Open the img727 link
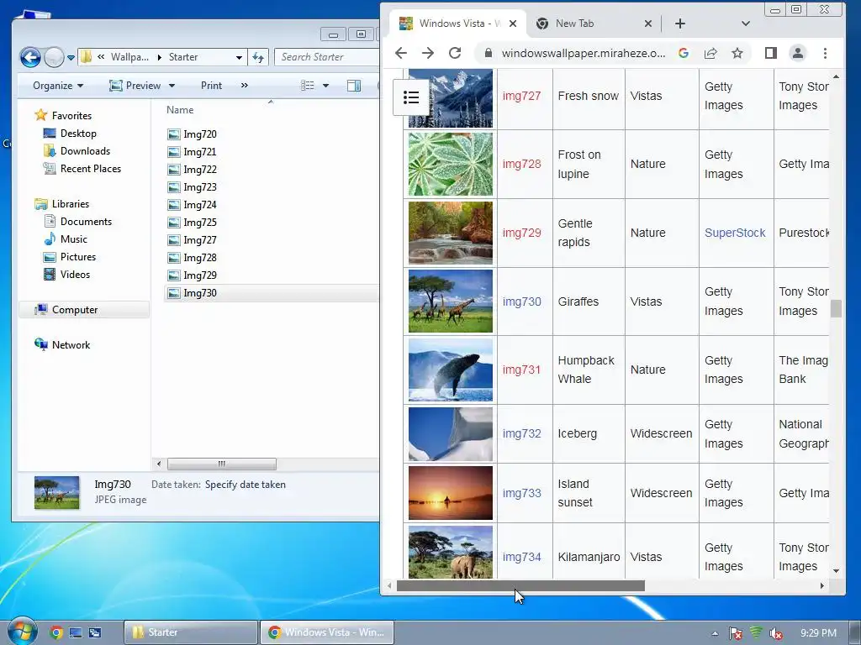The height and width of the screenshot is (645, 861). tap(521, 96)
